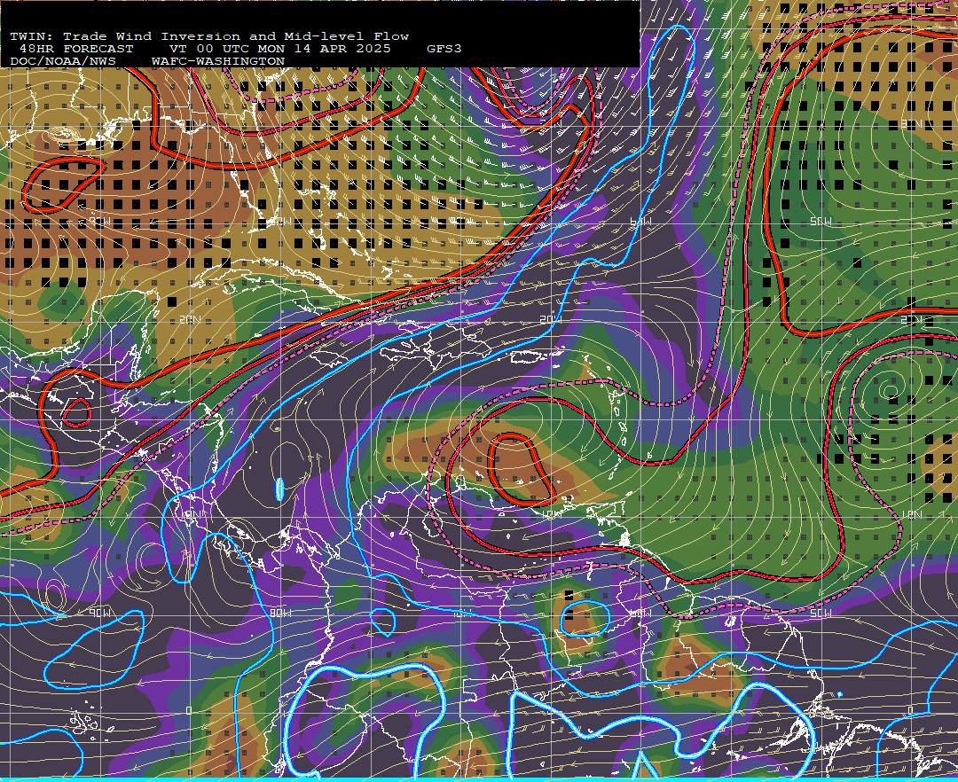Click the 50W label in the Atlantic north of 20N
This screenshot has width=958, height=782.
pos(821,221)
